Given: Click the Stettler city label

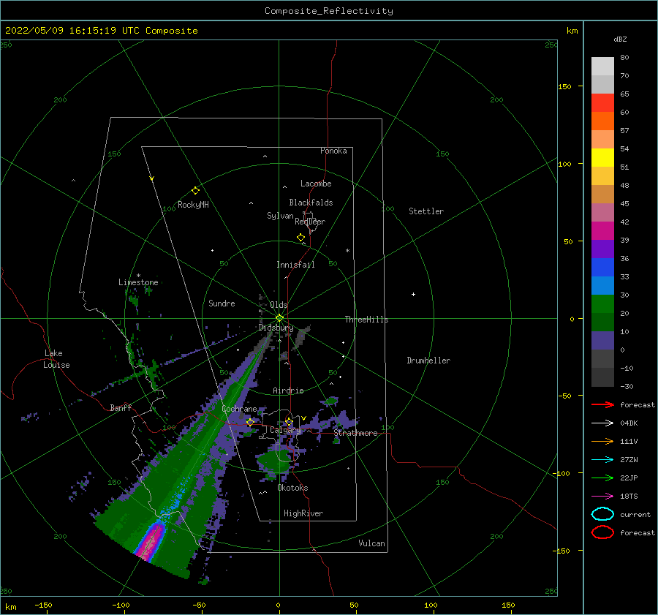Looking at the screenshot, I should pos(426,211).
